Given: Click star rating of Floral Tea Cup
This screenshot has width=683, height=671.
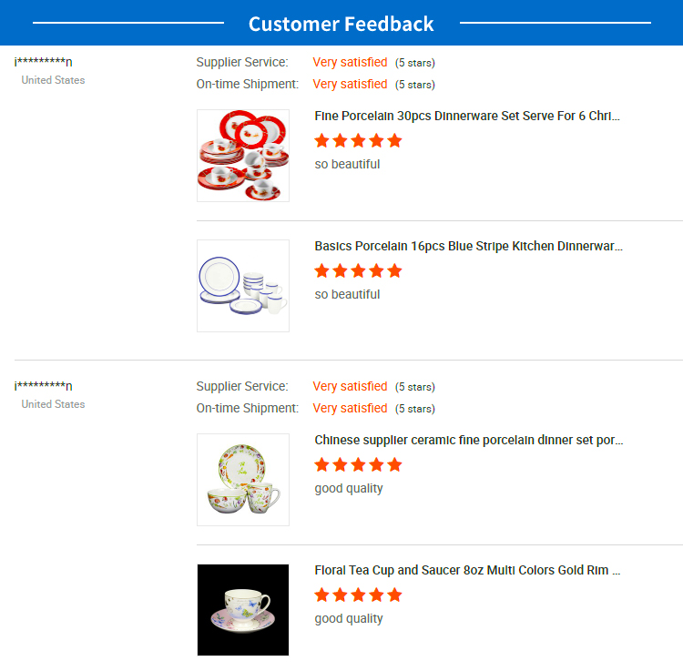Looking at the screenshot, I should point(358,595).
